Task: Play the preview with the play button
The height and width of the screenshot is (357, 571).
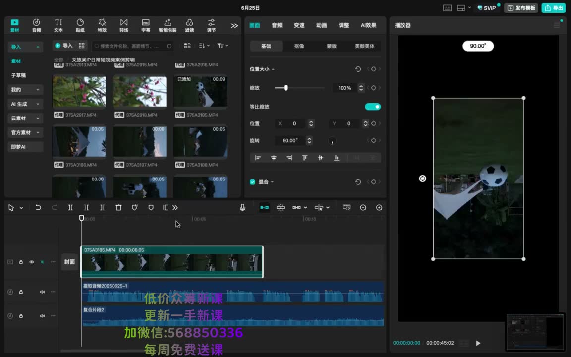Action: point(478,343)
